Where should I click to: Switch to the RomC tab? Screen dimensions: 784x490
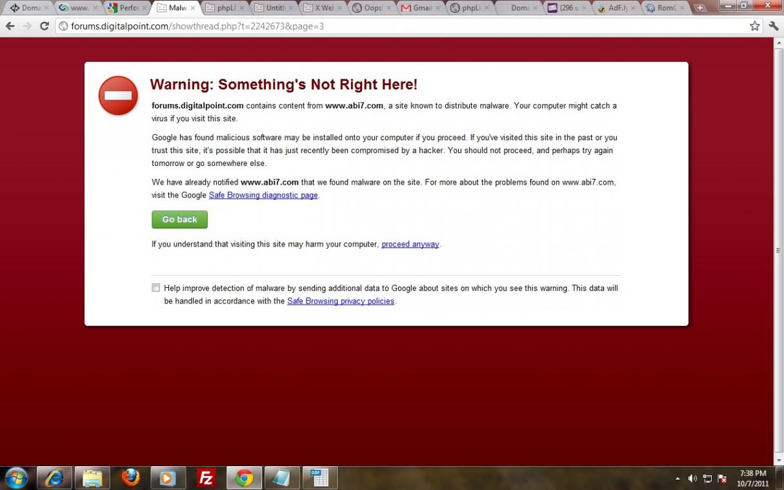665,8
